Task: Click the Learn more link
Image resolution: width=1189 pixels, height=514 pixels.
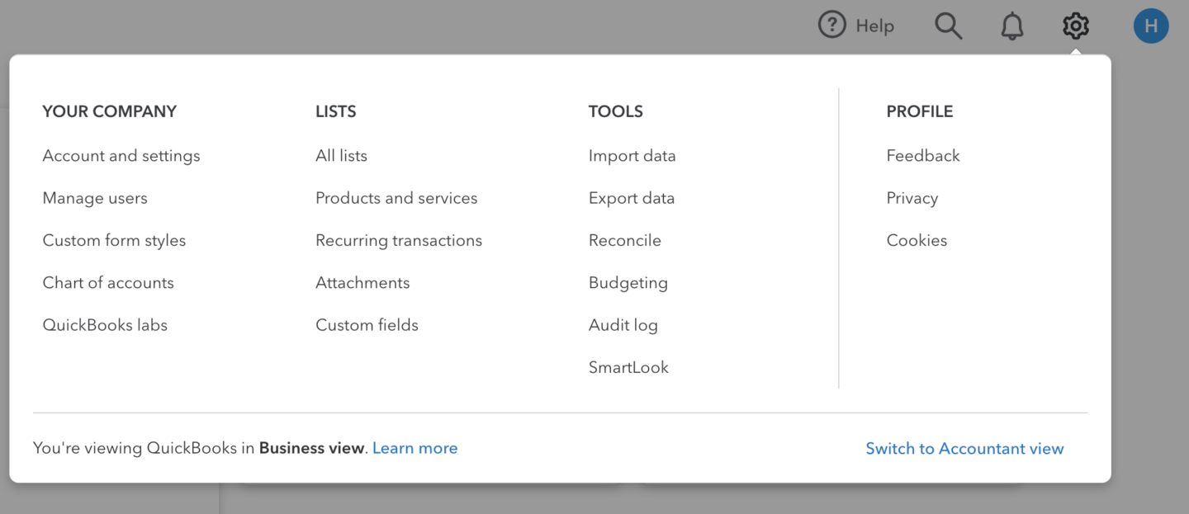Action: [x=415, y=447]
